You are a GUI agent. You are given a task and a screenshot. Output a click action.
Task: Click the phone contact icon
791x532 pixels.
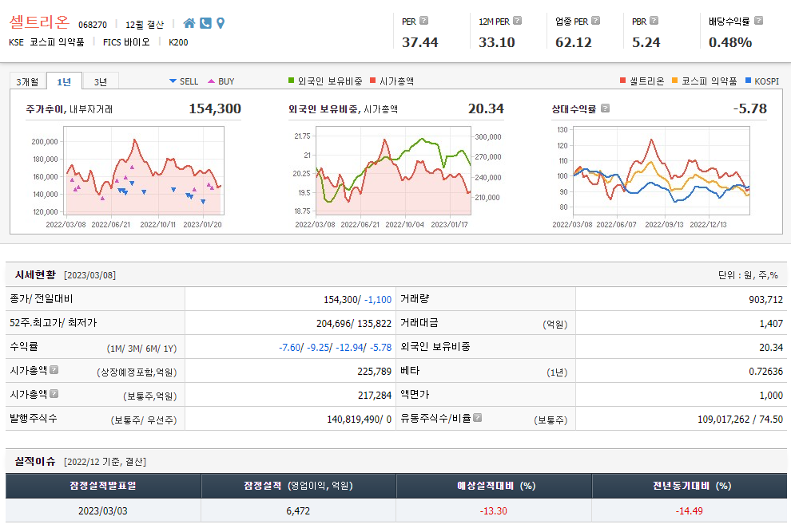pos(205,23)
